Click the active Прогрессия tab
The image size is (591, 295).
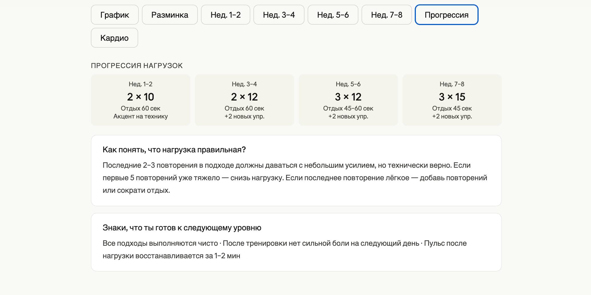point(446,15)
